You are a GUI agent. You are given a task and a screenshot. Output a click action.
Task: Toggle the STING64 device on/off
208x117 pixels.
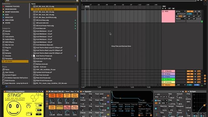tap(5, 92)
